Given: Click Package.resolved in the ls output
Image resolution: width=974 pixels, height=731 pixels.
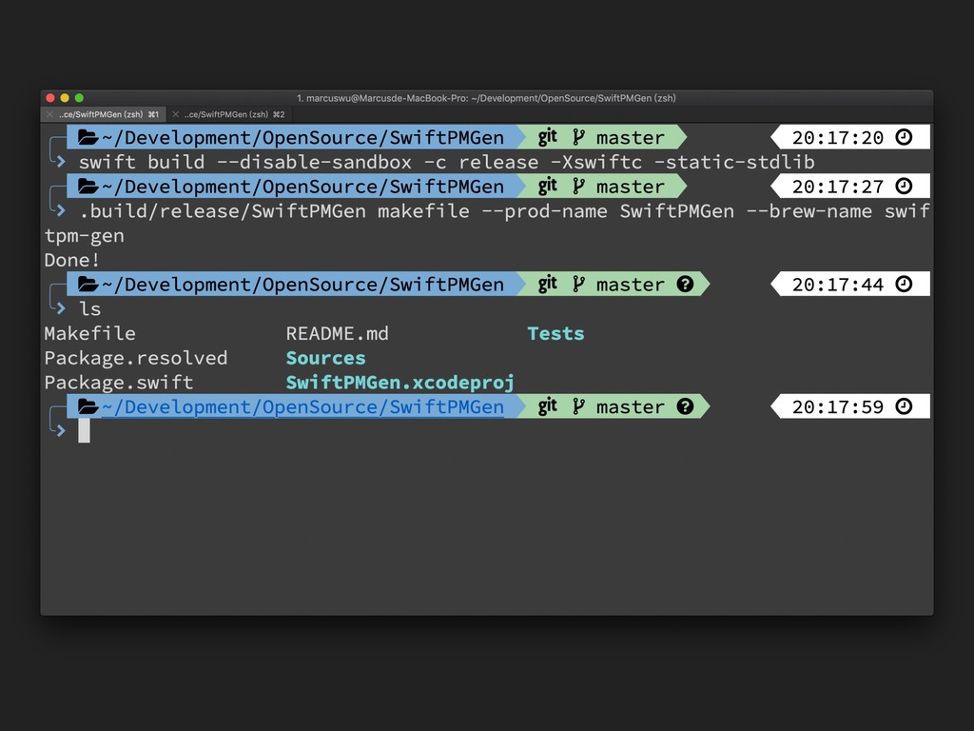Looking at the screenshot, I should click(136, 358).
